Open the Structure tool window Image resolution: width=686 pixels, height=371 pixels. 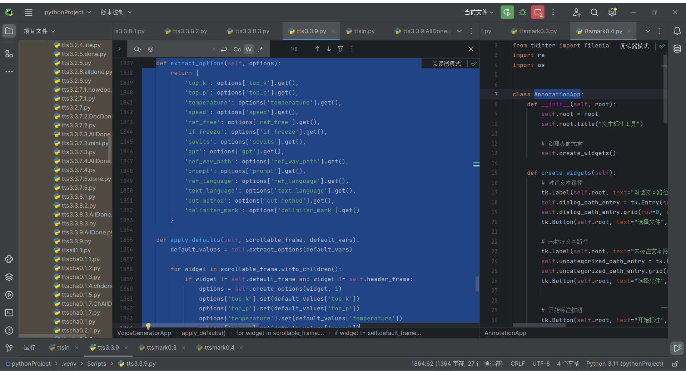tap(9, 54)
